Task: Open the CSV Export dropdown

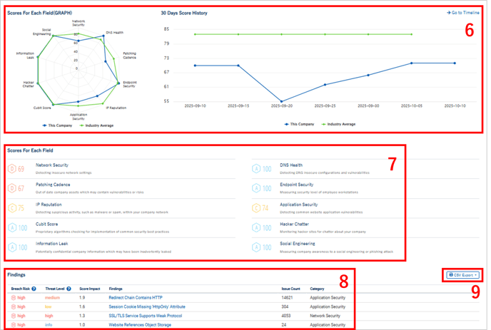Action: point(462,274)
